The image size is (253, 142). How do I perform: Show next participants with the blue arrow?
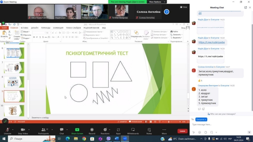(x=166, y=12)
